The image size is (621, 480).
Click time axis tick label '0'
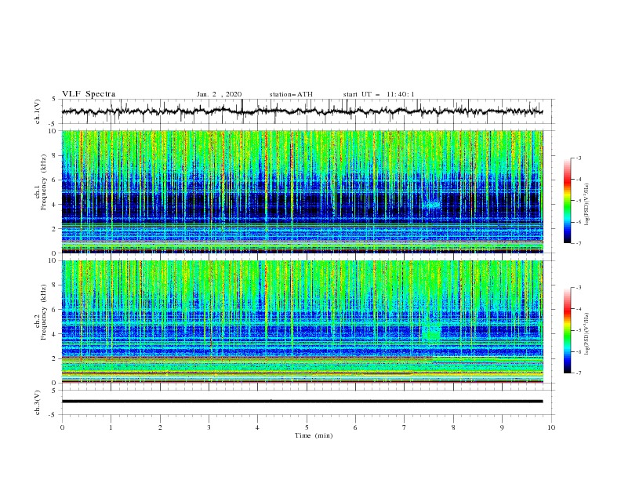tap(62, 427)
